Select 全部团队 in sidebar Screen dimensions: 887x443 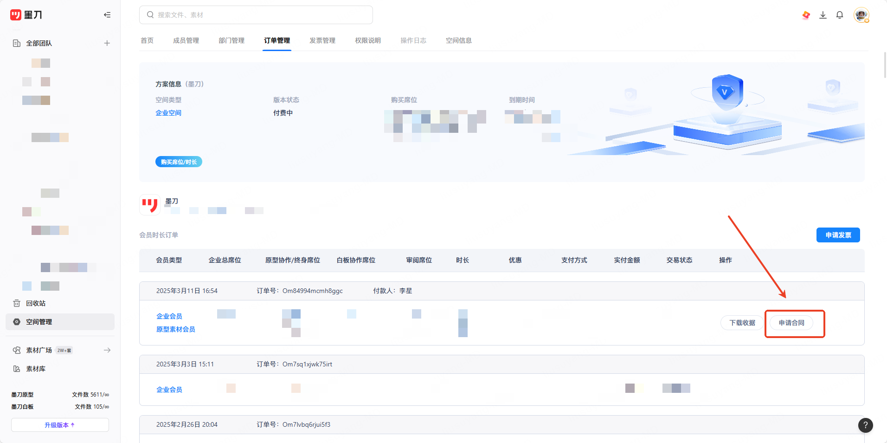pos(39,43)
